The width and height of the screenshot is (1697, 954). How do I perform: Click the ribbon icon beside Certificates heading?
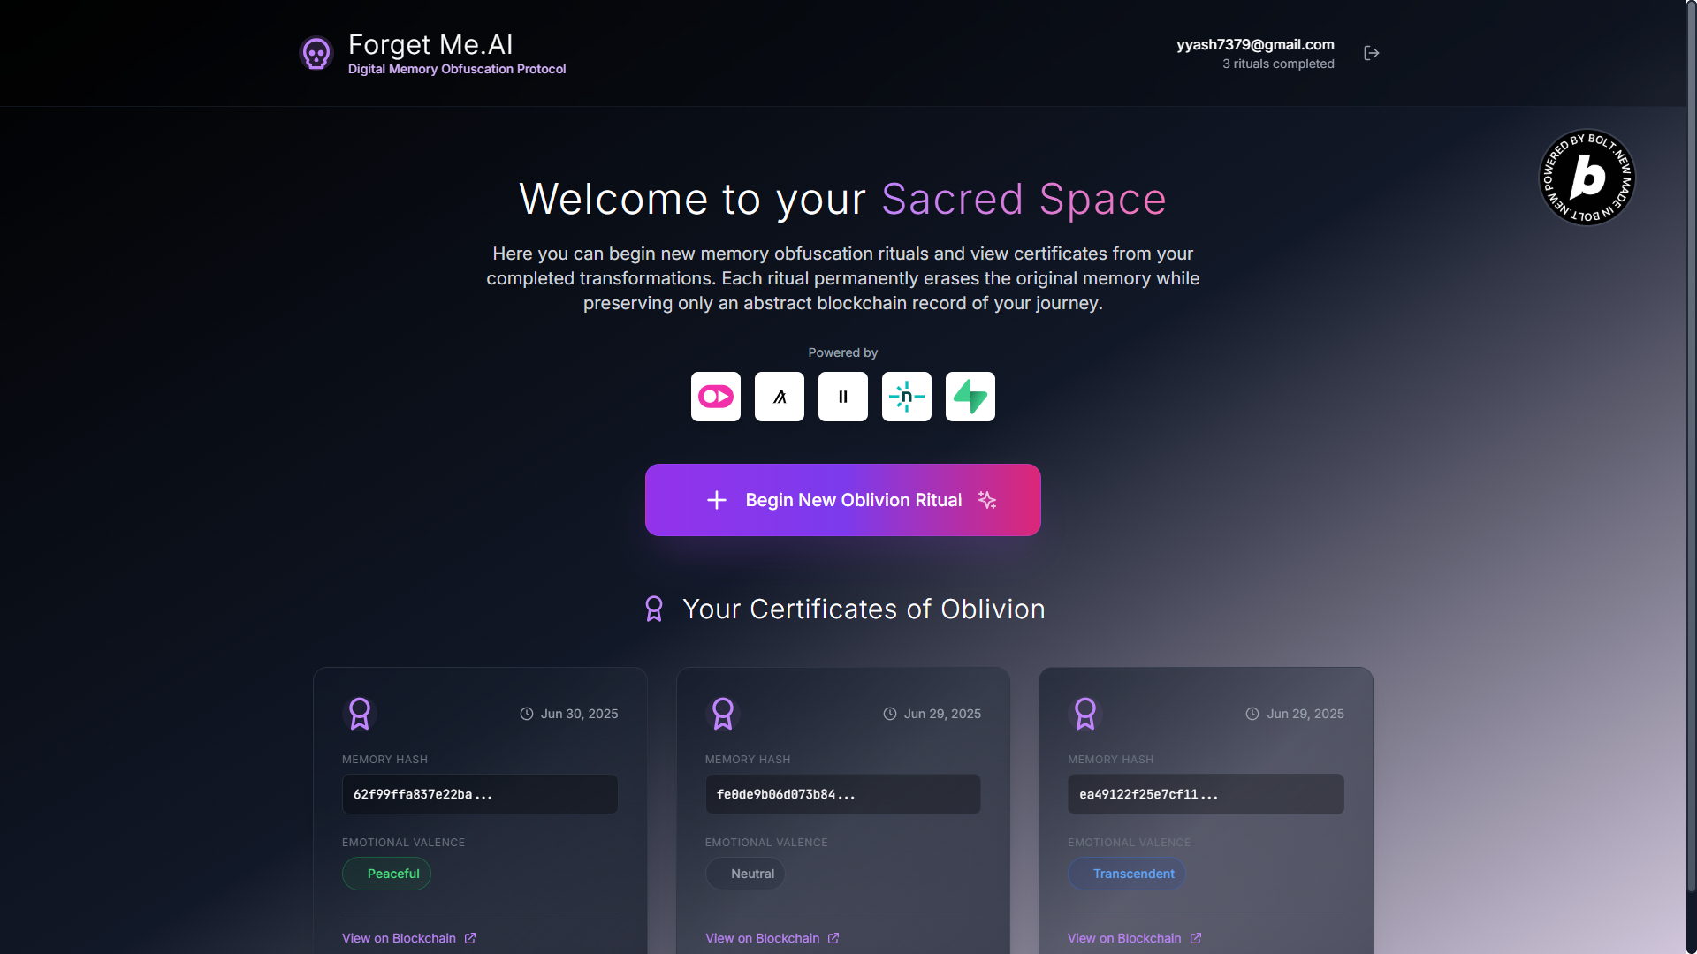click(654, 609)
